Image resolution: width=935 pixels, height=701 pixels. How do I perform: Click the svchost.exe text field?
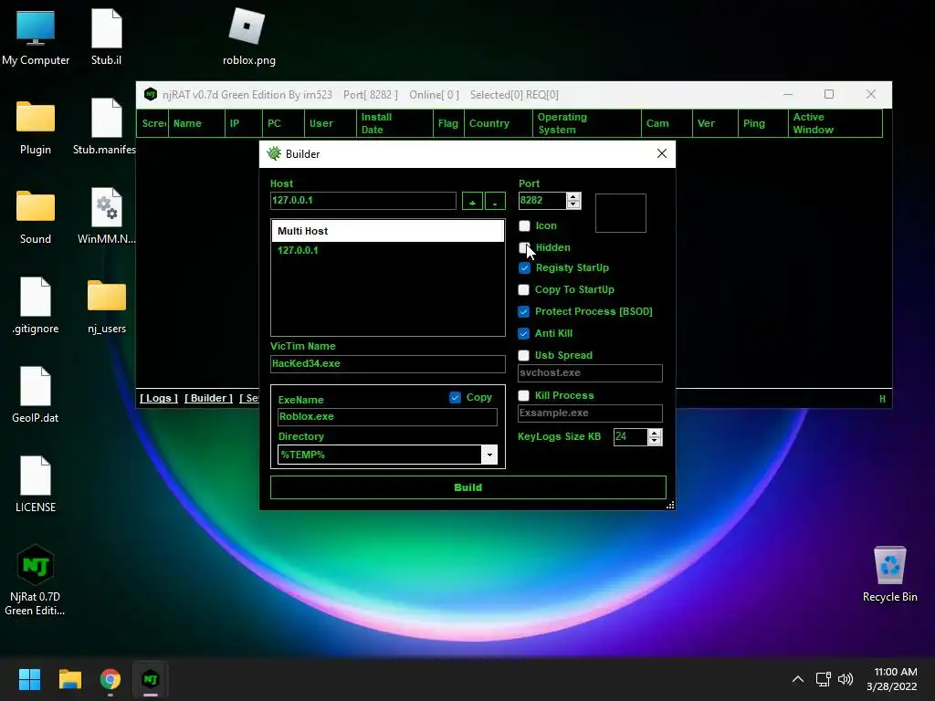[x=590, y=373]
